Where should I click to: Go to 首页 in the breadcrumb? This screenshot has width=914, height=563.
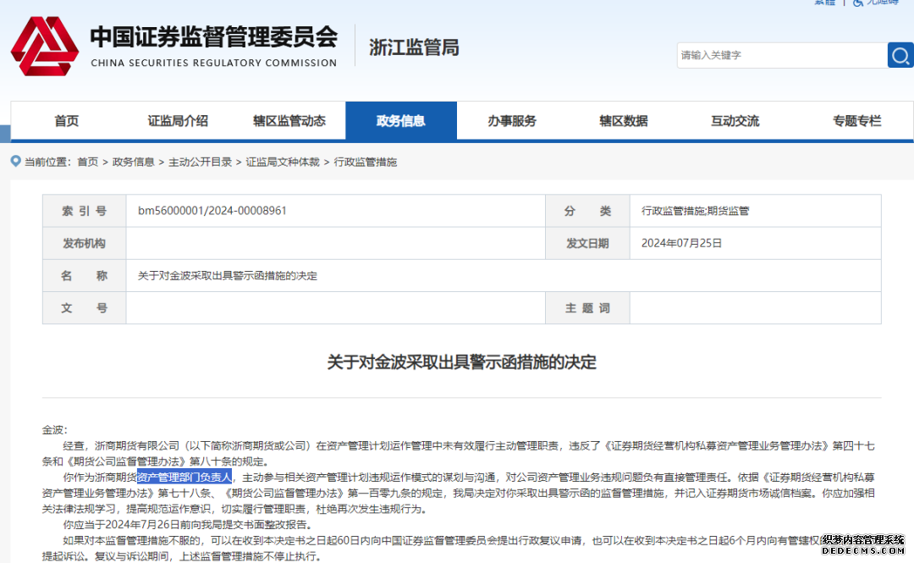point(88,163)
